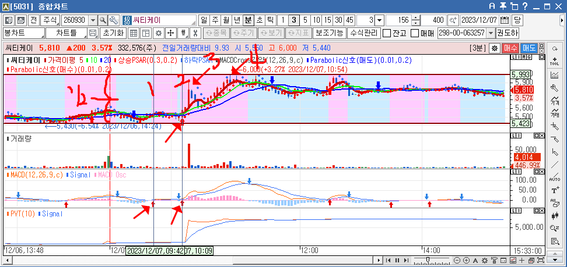The width and height of the screenshot is (567, 267).
Task: Select the 10 minute interval button
Action: [317, 20]
